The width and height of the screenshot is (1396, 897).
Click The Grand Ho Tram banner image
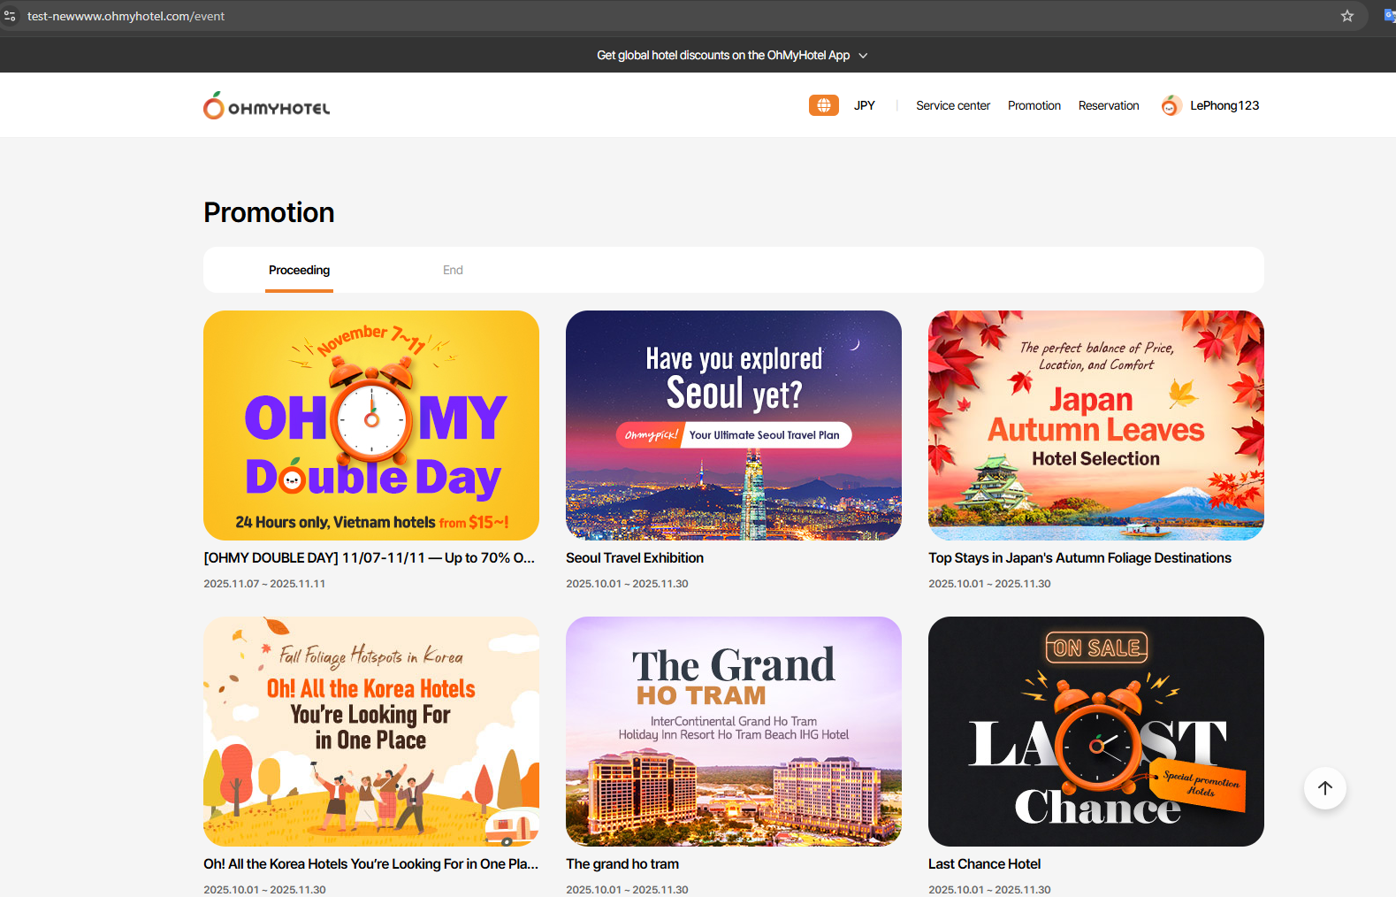734,732
